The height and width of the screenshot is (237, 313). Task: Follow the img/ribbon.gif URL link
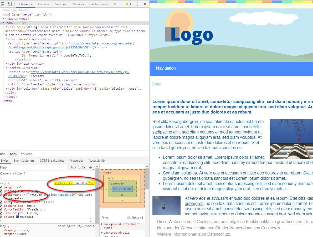click(x=63, y=195)
